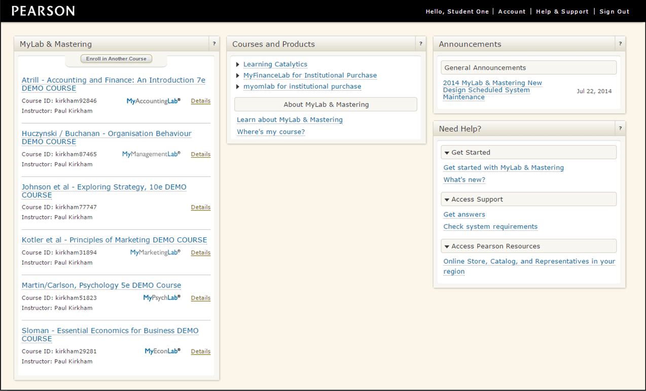
Task: Open help for MyLab & Mastering panel
Action: (x=214, y=44)
